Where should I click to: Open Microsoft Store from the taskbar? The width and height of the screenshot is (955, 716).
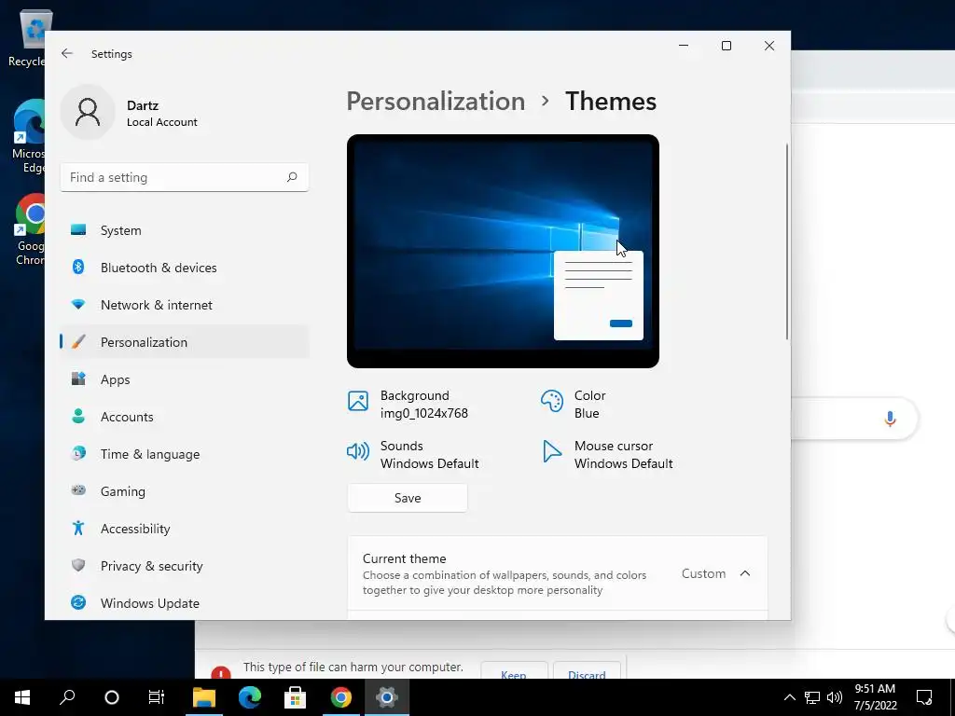[296, 697]
